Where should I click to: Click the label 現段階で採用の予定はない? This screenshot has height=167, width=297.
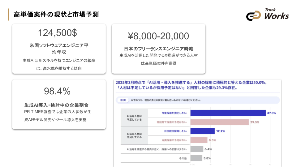click(172, 122)
